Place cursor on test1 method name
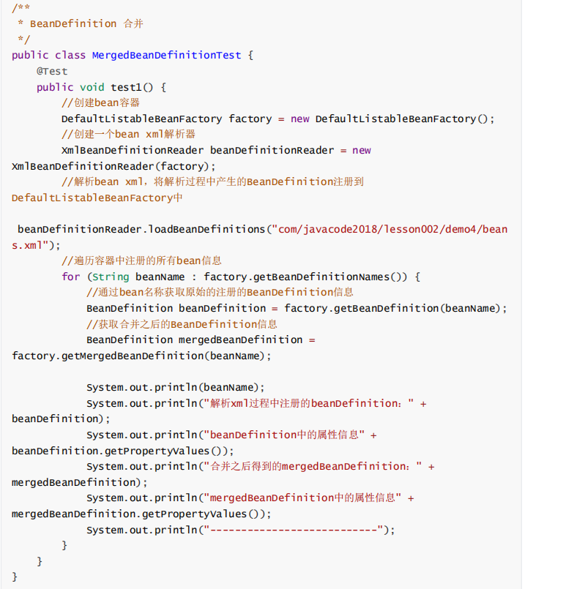This screenshot has width=566, height=589. point(130,87)
